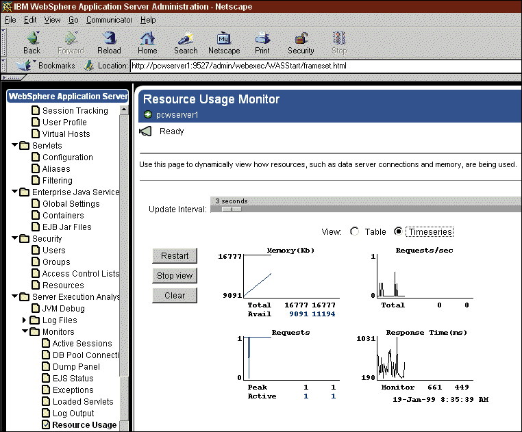Click the navigation tree scroll up arrow
Image resolution: width=522 pixels, height=432 pixels.
[124, 110]
